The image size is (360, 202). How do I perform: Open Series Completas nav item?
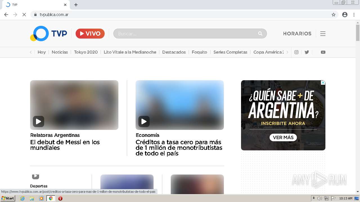(x=230, y=52)
